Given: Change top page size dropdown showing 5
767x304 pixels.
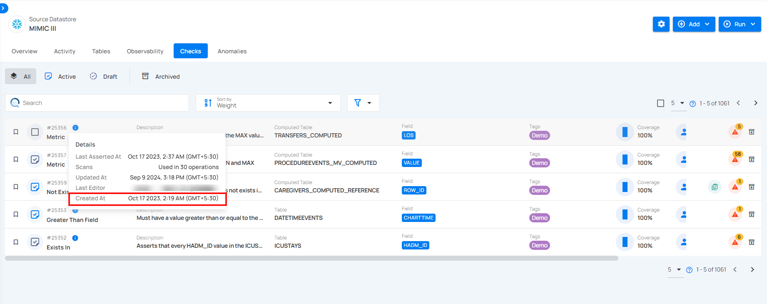Looking at the screenshot, I should 677,103.
